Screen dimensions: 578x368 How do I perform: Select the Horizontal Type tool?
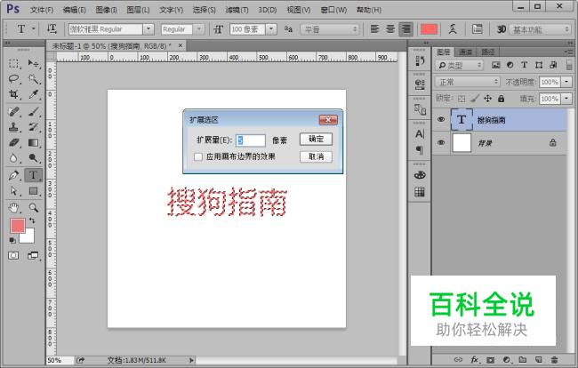click(33, 175)
